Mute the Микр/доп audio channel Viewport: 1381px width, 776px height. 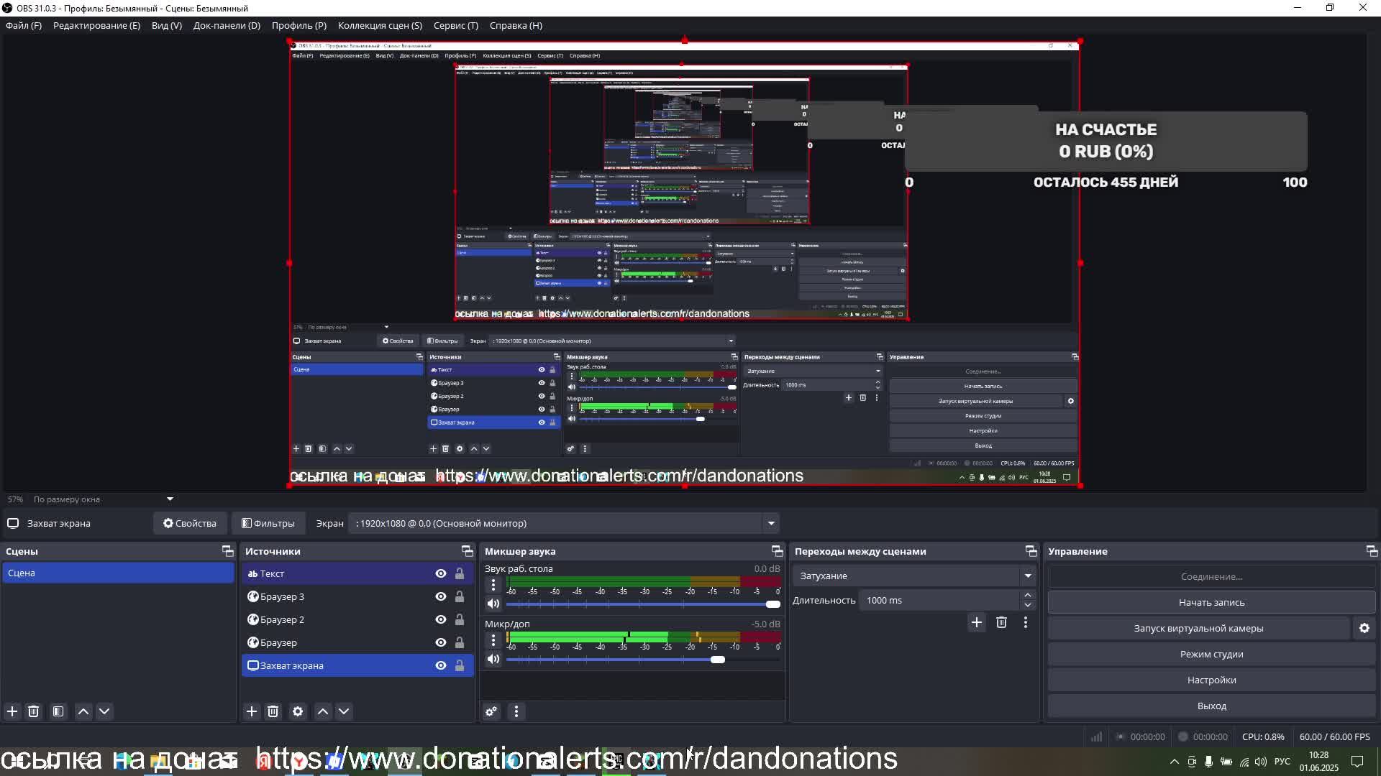point(493,659)
